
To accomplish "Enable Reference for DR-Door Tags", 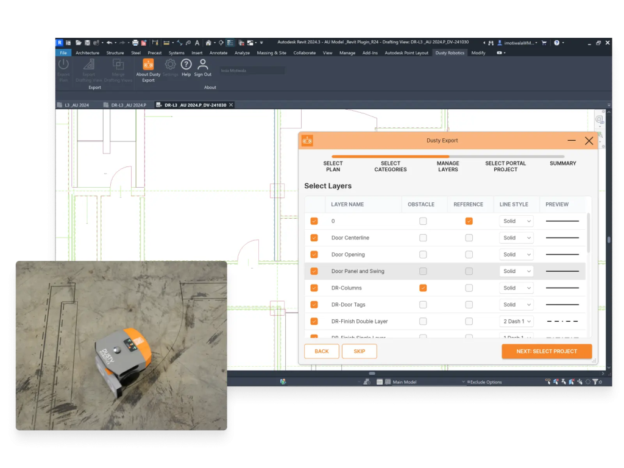I will tap(469, 305).
